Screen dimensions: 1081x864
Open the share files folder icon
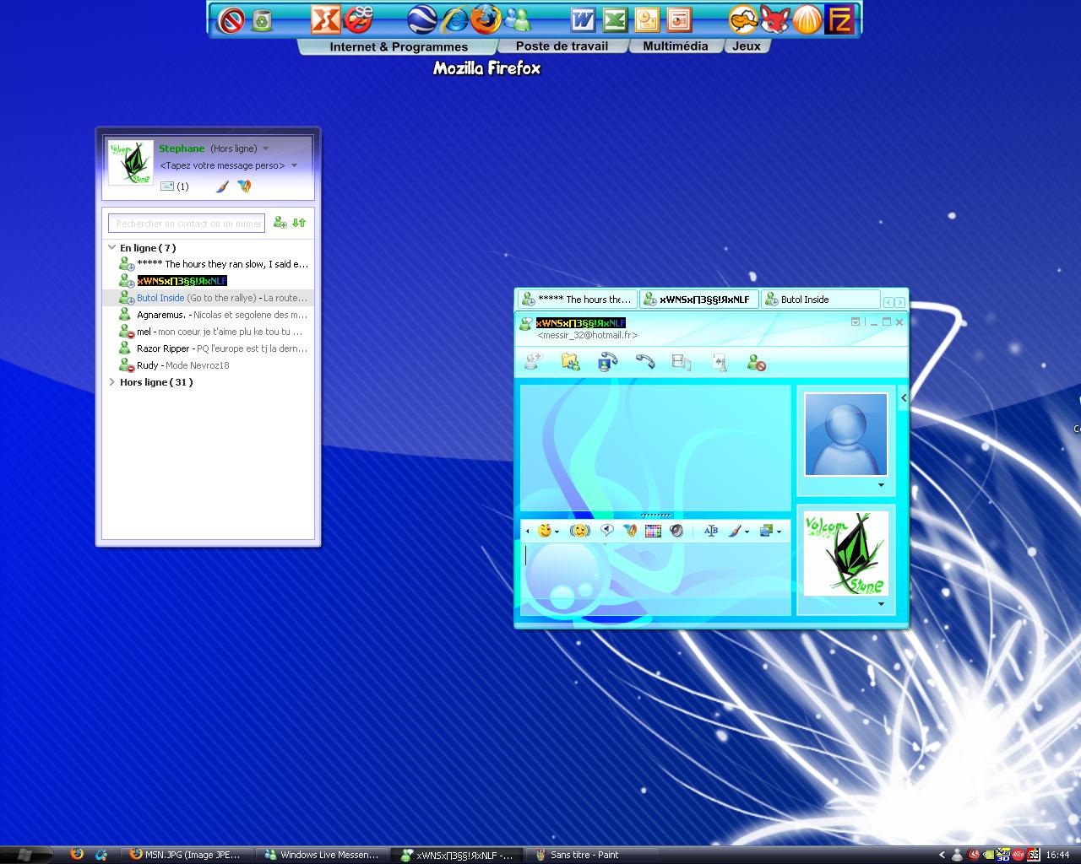(x=571, y=362)
